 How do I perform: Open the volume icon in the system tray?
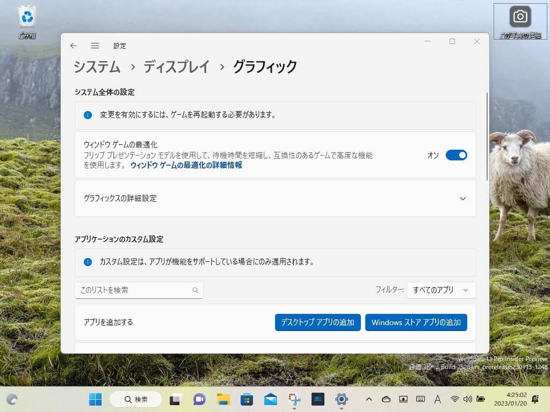pyautogui.click(x=467, y=399)
